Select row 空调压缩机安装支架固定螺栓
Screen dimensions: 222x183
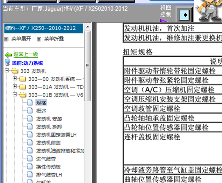click(173, 99)
